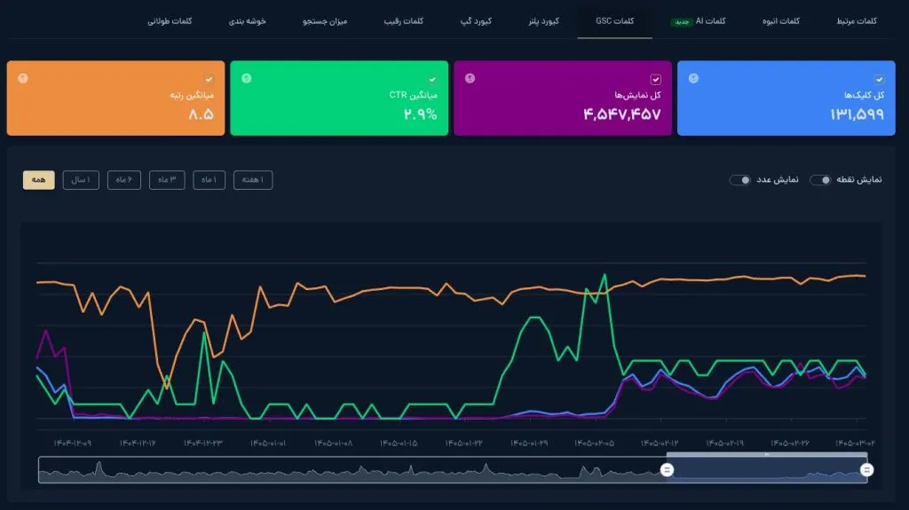Image resolution: width=909 pixels, height=510 pixels.
Task: Open the کلمات رقیب tab
Action: [x=404, y=21]
